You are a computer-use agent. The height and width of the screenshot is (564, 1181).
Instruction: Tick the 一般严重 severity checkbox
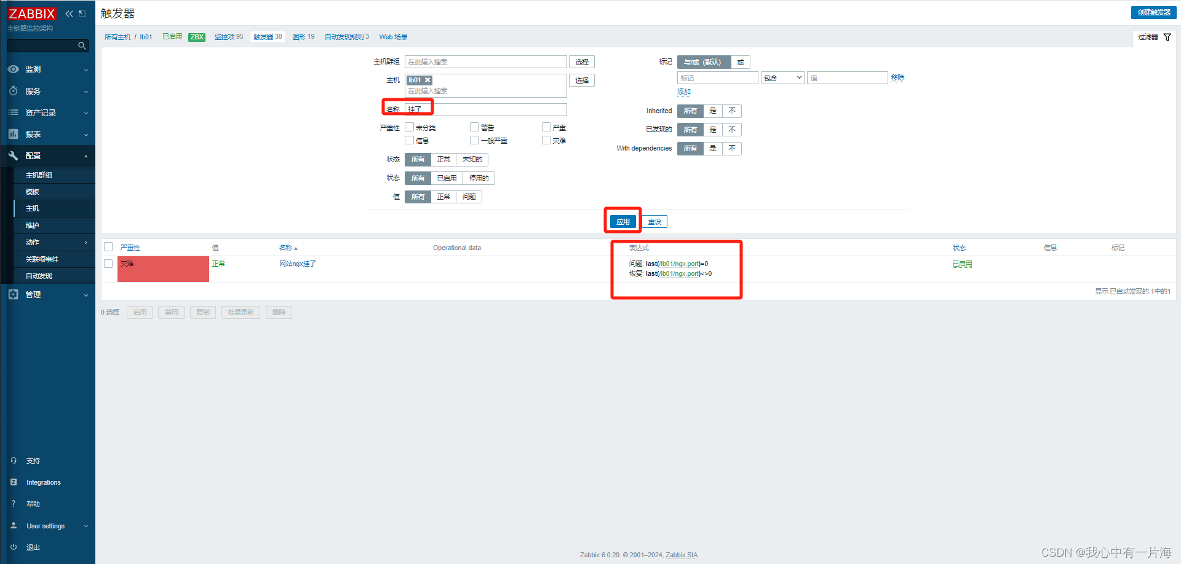point(474,140)
